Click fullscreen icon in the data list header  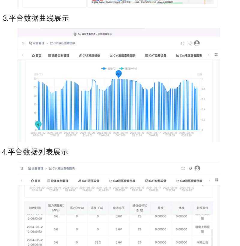183,169
